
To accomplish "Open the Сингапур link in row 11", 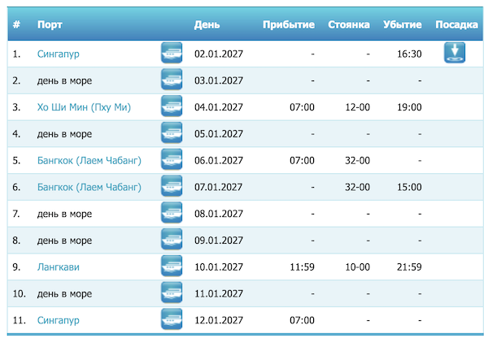I will point(59,320).
